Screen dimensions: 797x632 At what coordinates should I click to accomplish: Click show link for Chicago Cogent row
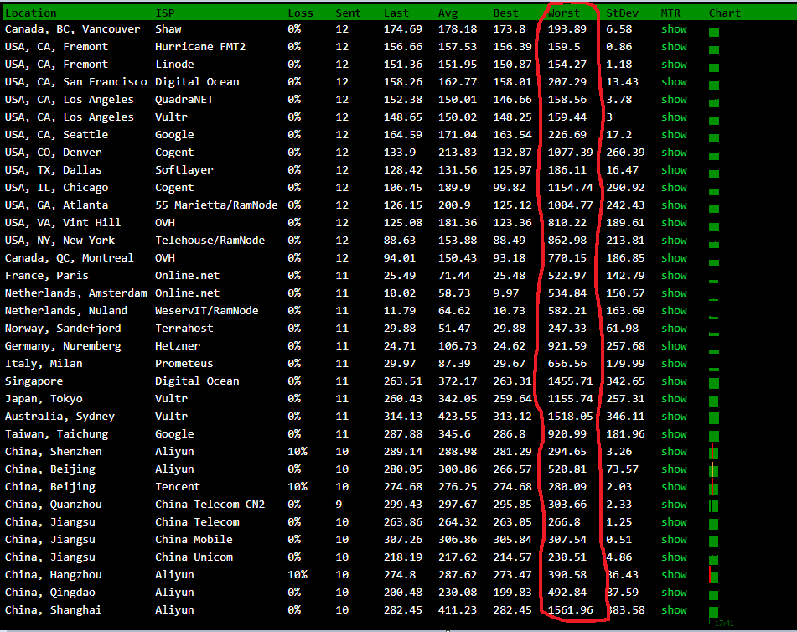point(674,188)
